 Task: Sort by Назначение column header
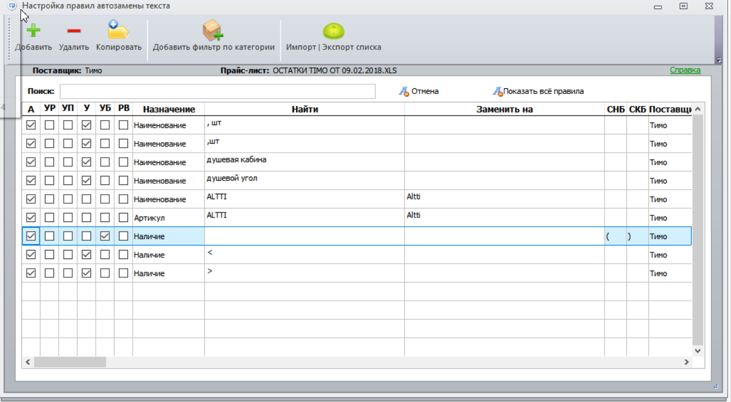(169, 109)
